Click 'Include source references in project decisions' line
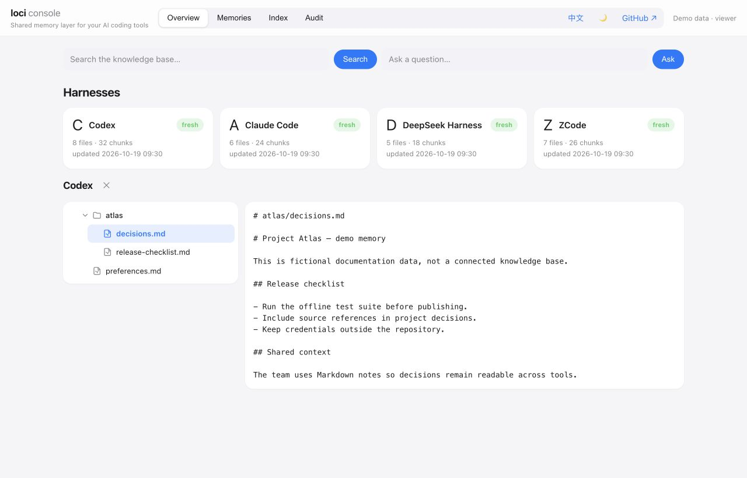 pyautogui.click(x=365, y=318)
